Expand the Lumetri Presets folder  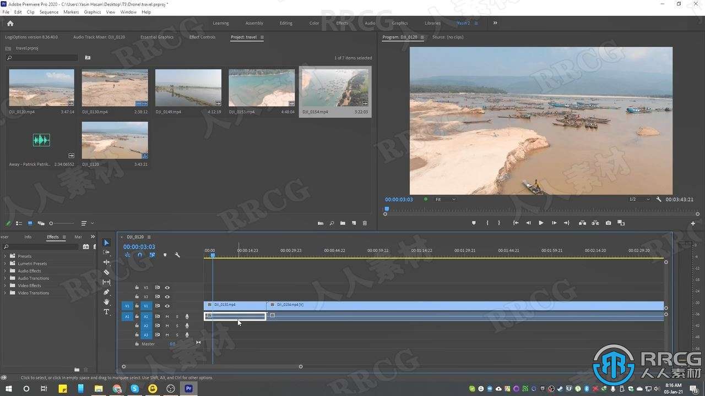tap(6, 263)
